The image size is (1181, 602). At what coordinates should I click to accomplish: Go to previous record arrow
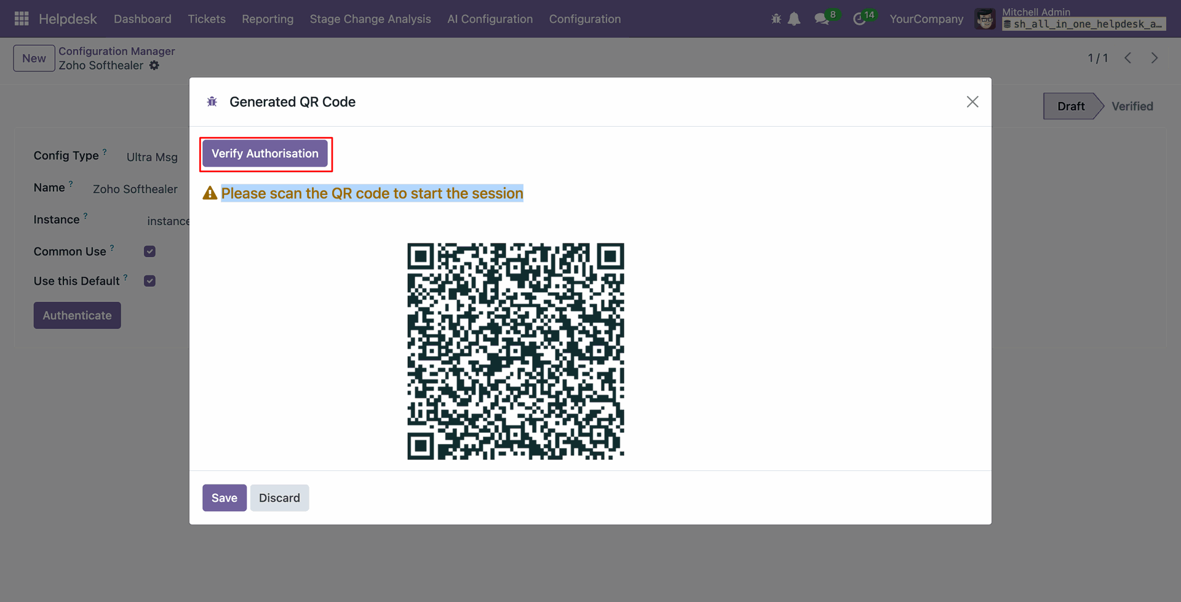coord(1127,58)
